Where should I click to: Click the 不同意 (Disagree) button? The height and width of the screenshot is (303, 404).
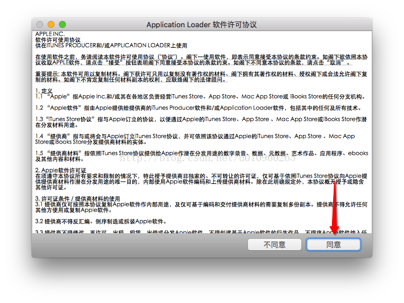pos(275,245)
